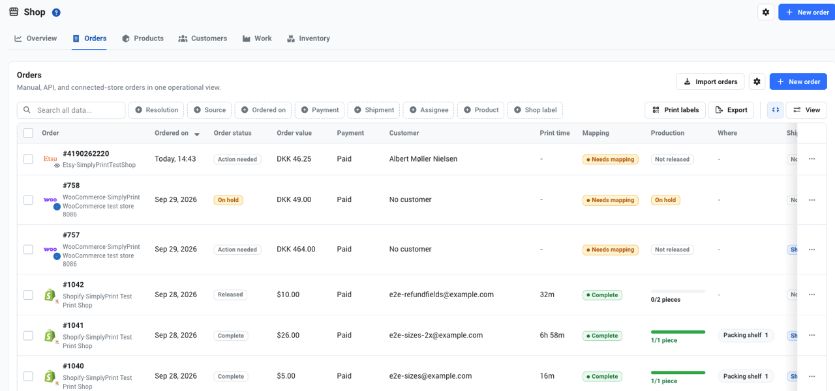Switch to the Overview tab
Image resolution: width=835 pixels, height=391 pixels.
pos(36,38)
